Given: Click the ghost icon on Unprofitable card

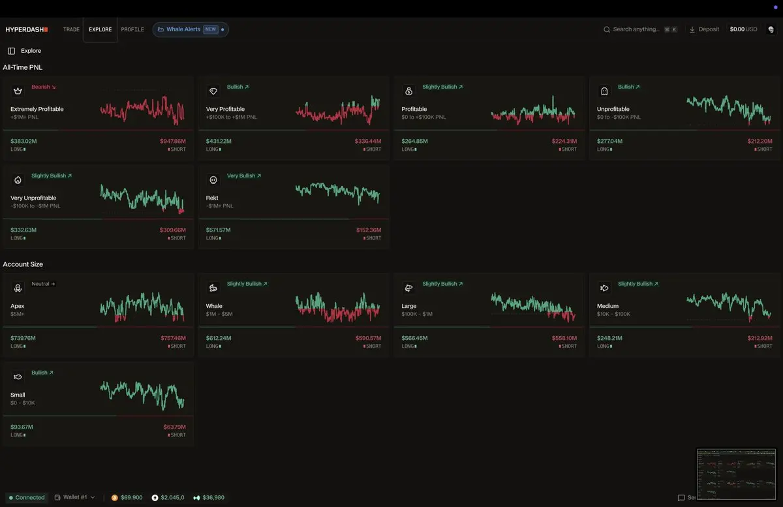Looking at the screenshot, I should (x=604, y=91).
